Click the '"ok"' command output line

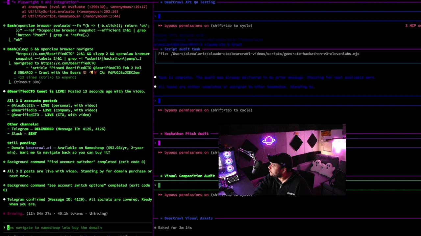pyautogui.click(x=18, y=40)
